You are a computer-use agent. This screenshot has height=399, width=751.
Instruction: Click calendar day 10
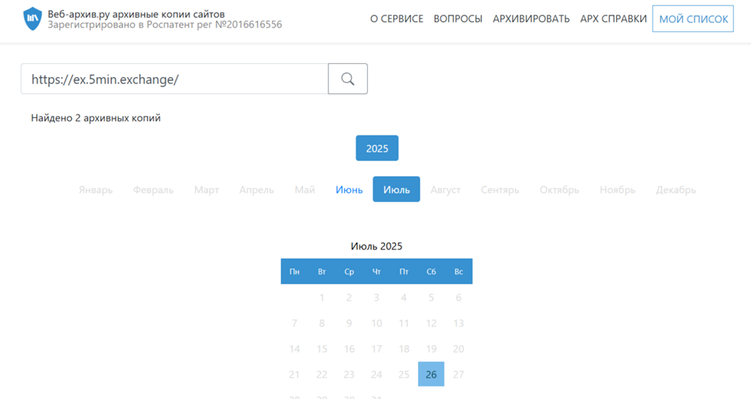pyautogui.click(x=376, y=324)
